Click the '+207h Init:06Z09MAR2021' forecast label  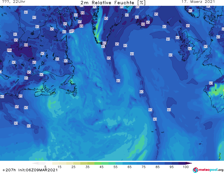[x=30, y=170]
